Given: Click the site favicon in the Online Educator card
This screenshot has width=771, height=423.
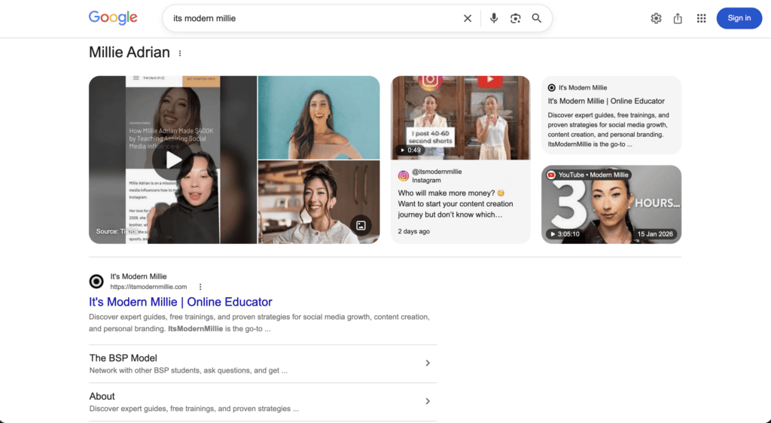Looking at the screenshot, I should pos(552,87).
